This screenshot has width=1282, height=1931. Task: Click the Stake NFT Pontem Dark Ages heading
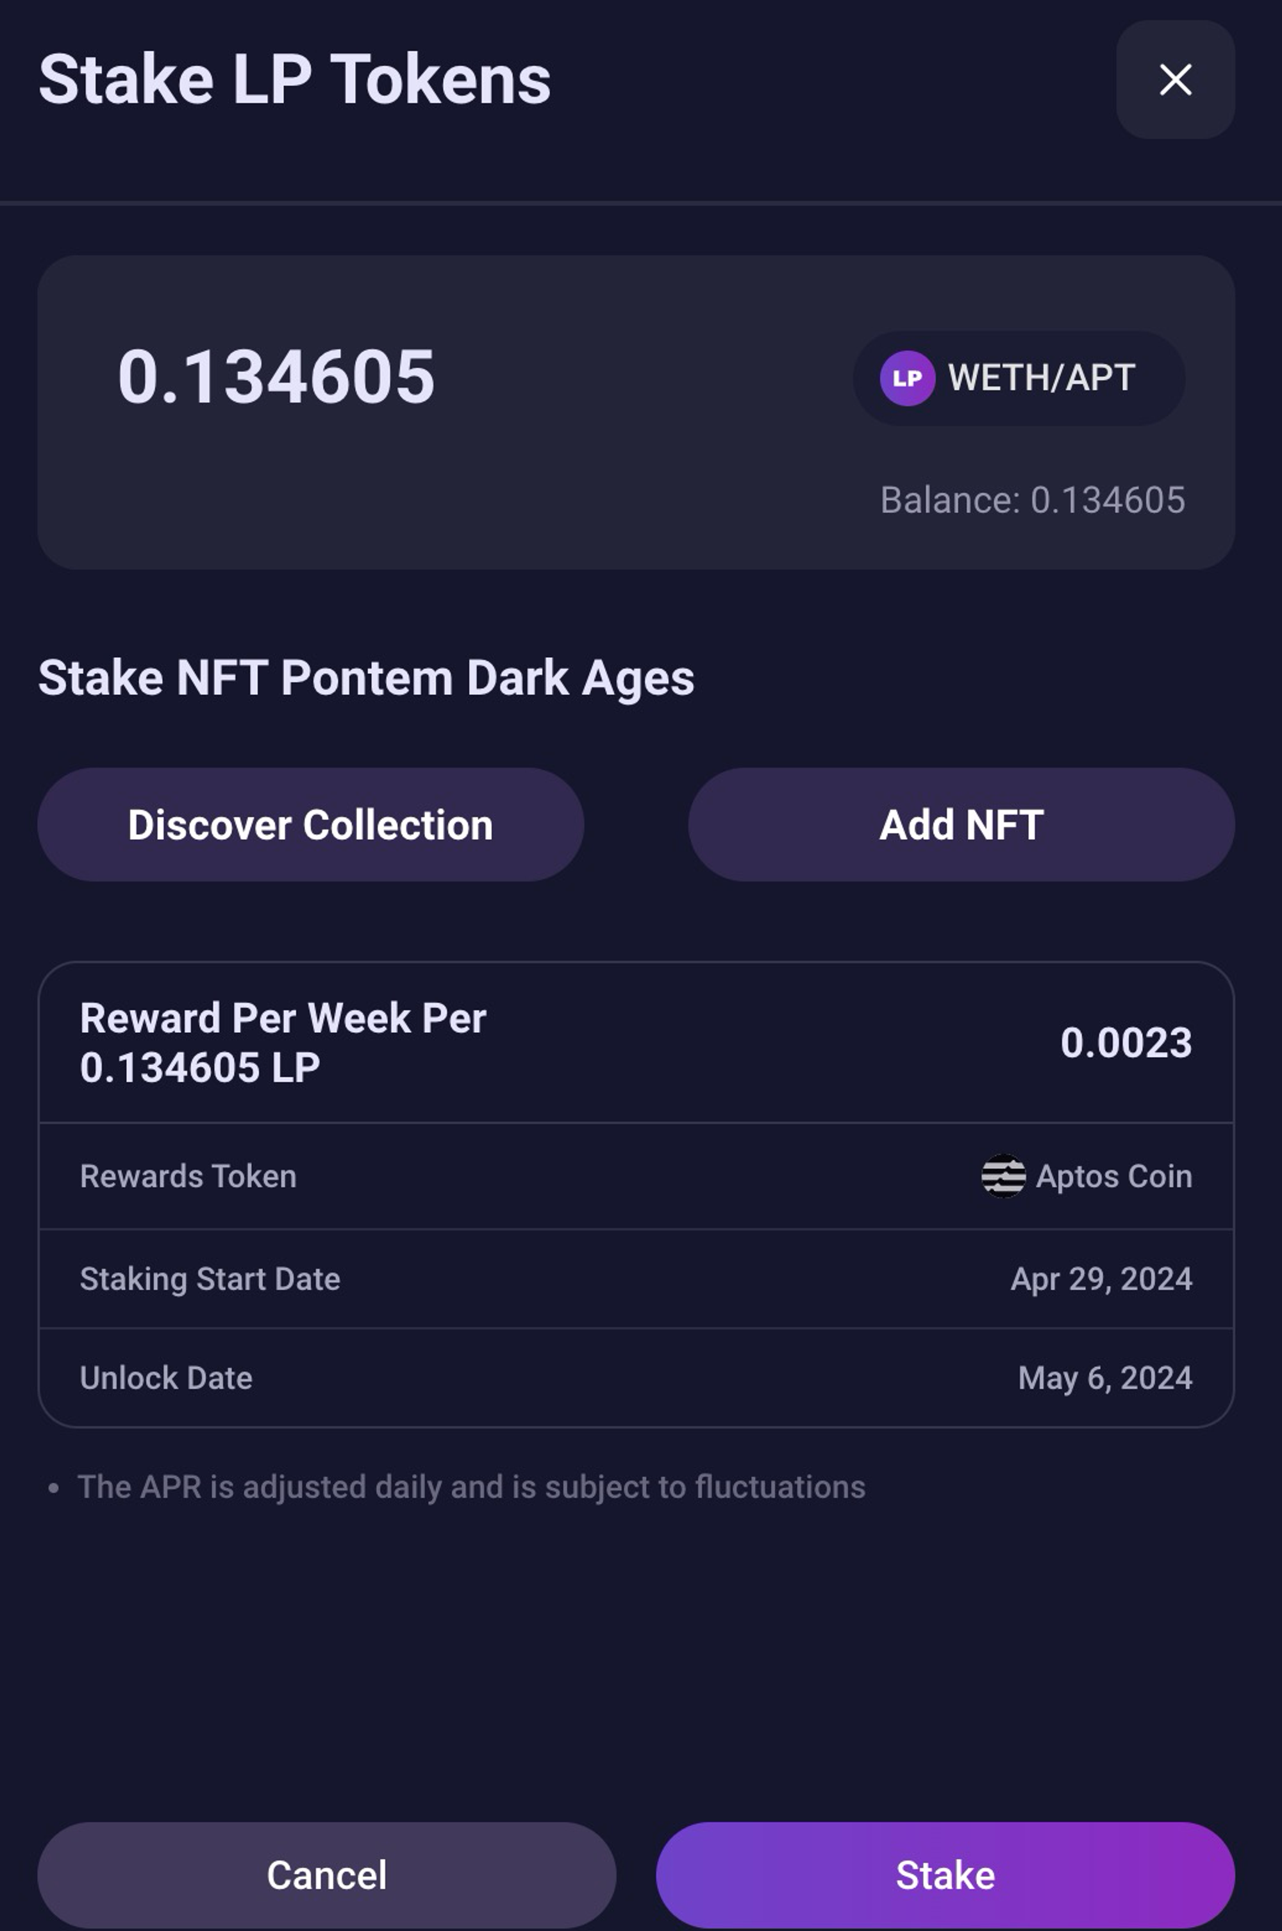click(366, 678)
